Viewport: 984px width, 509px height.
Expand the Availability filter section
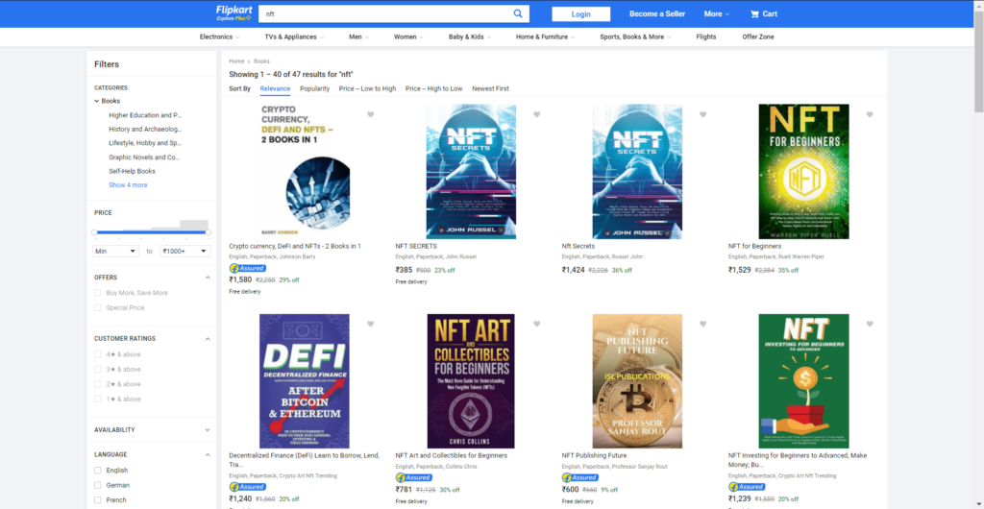(208, 430)
